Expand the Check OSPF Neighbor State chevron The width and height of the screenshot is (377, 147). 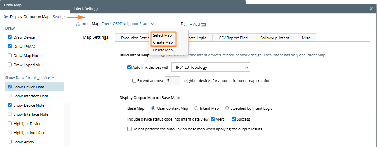pyautogui.click(x=153, y=24)
